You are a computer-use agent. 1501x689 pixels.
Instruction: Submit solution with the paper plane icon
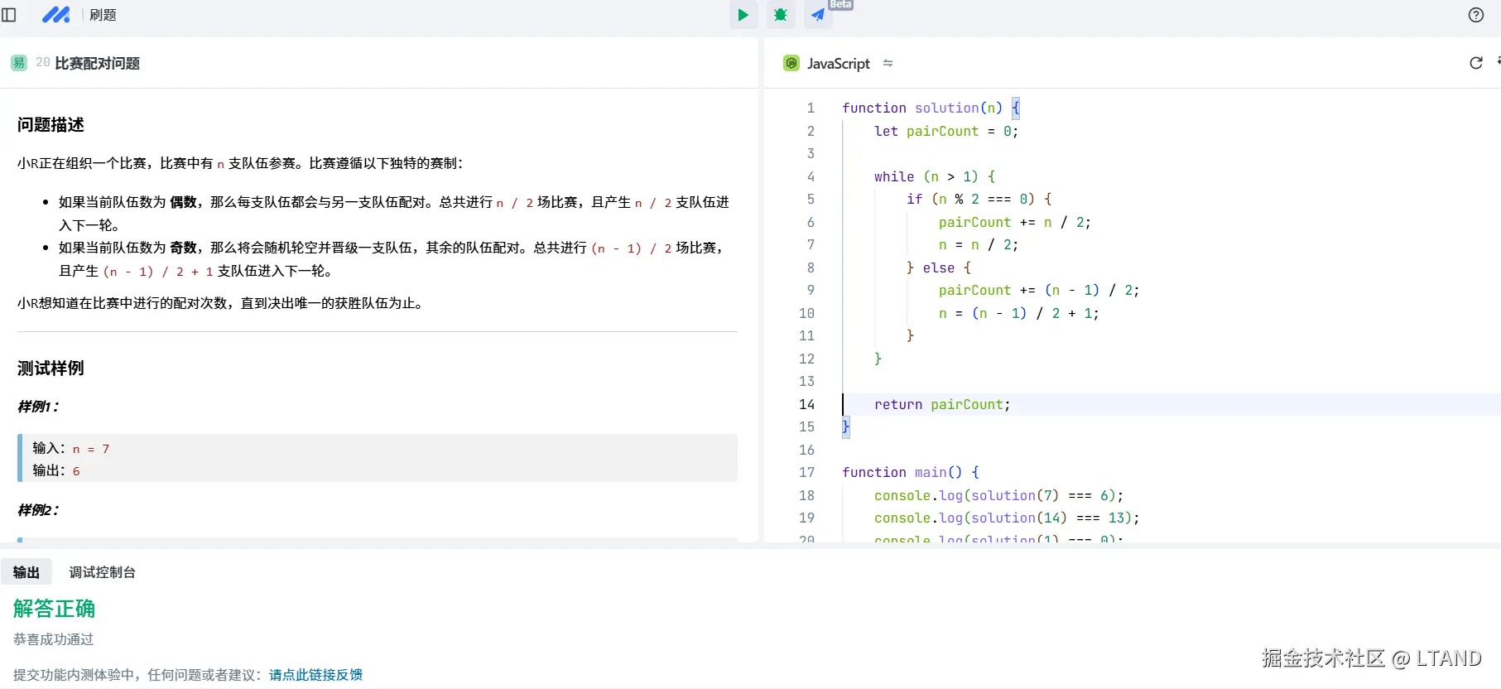coord(817,15)
